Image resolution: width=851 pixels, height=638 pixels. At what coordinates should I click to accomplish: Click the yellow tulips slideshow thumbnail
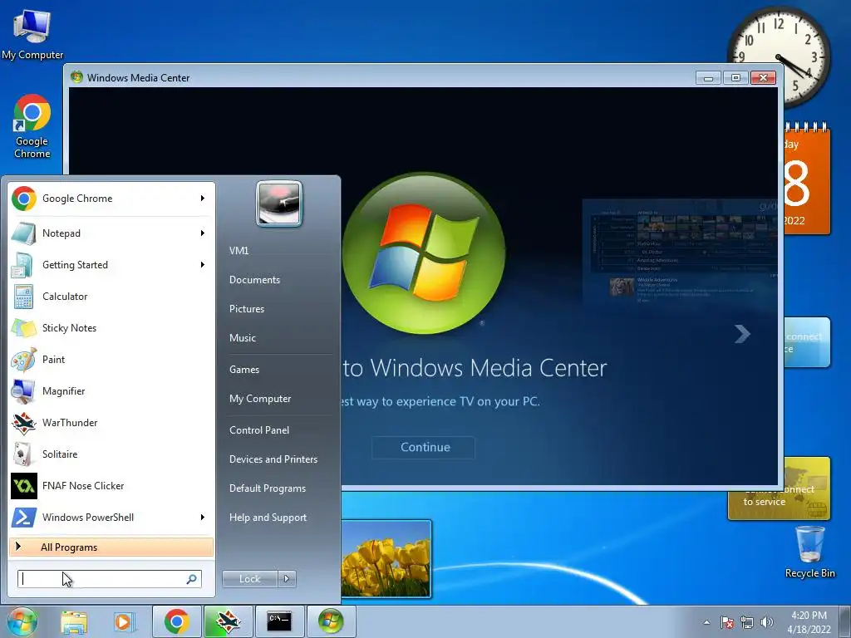coord(386,559)
